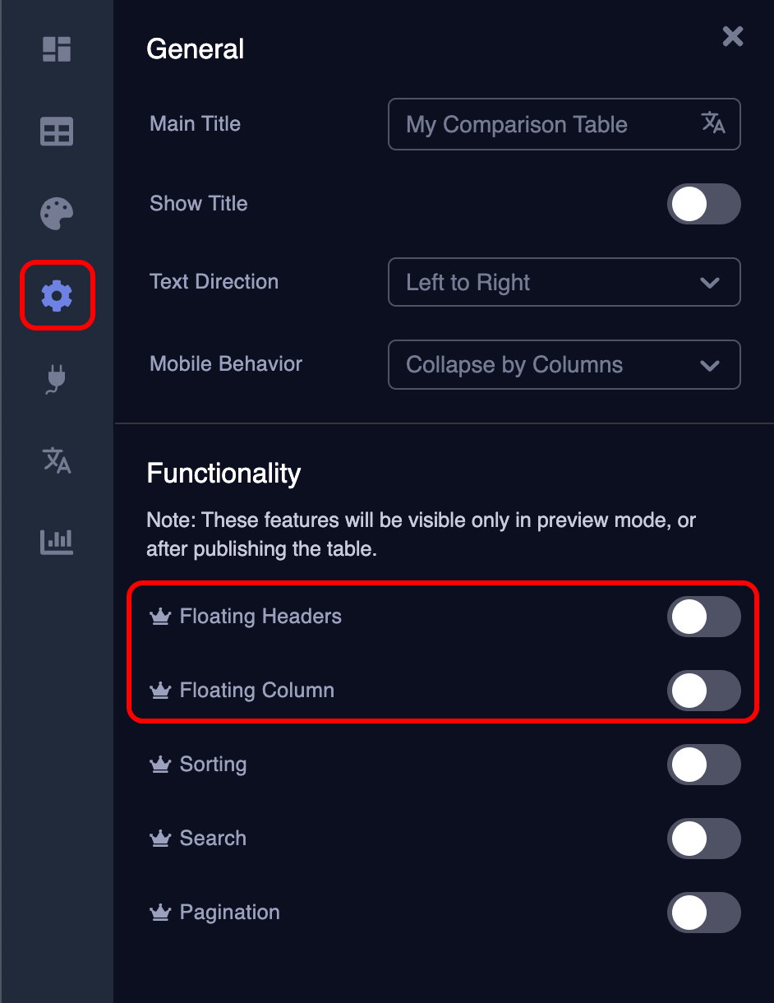Enable the Sorting feature toggle
The image size is (774, 1003).
704,765
